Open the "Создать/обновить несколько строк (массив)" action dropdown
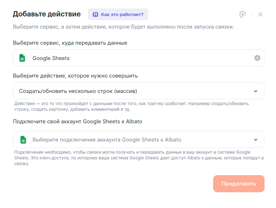 coord(136,91)
